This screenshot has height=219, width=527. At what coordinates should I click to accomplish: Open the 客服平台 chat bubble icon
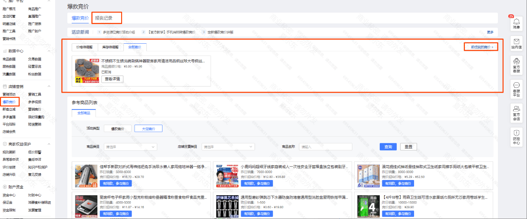click(x=516, y=85)
